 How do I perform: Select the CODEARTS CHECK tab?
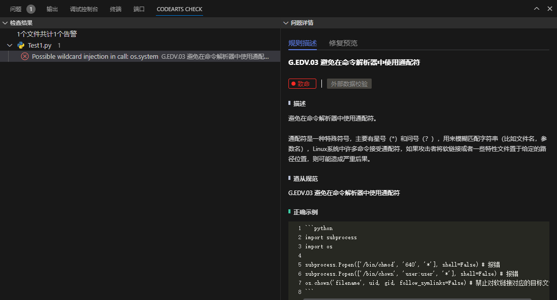[179, 9]
